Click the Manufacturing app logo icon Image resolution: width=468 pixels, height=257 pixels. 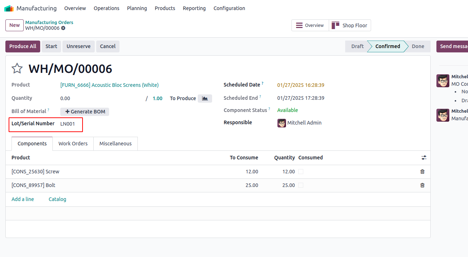[x=9, y=8]
